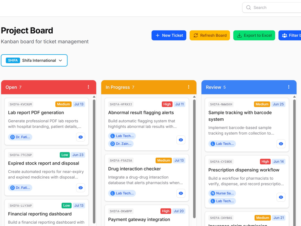The image size is (301, 226).
Task: Open the Filter by users button
Action: [x=290, y=35]
